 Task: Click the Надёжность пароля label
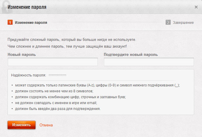point(28,75)
